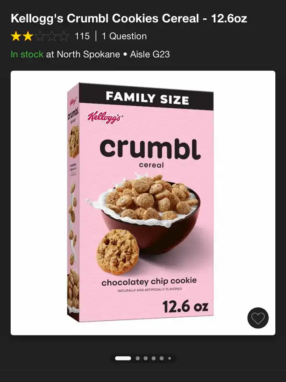286x382 pixels.
Task: Jump to the last small carousel dot
Action: [x=169, y=358]
